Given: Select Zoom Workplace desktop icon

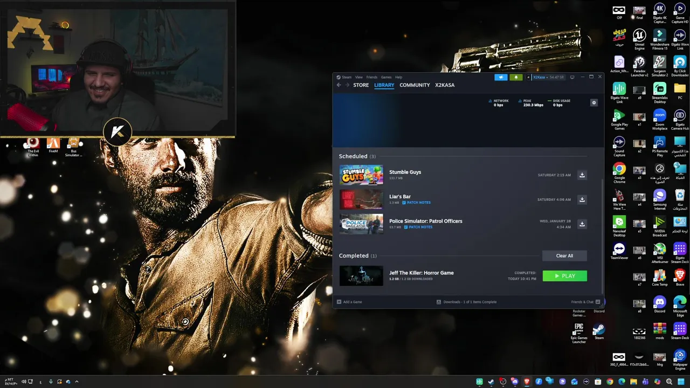Looking at the screenshot, I should click(x=659, y=120).
